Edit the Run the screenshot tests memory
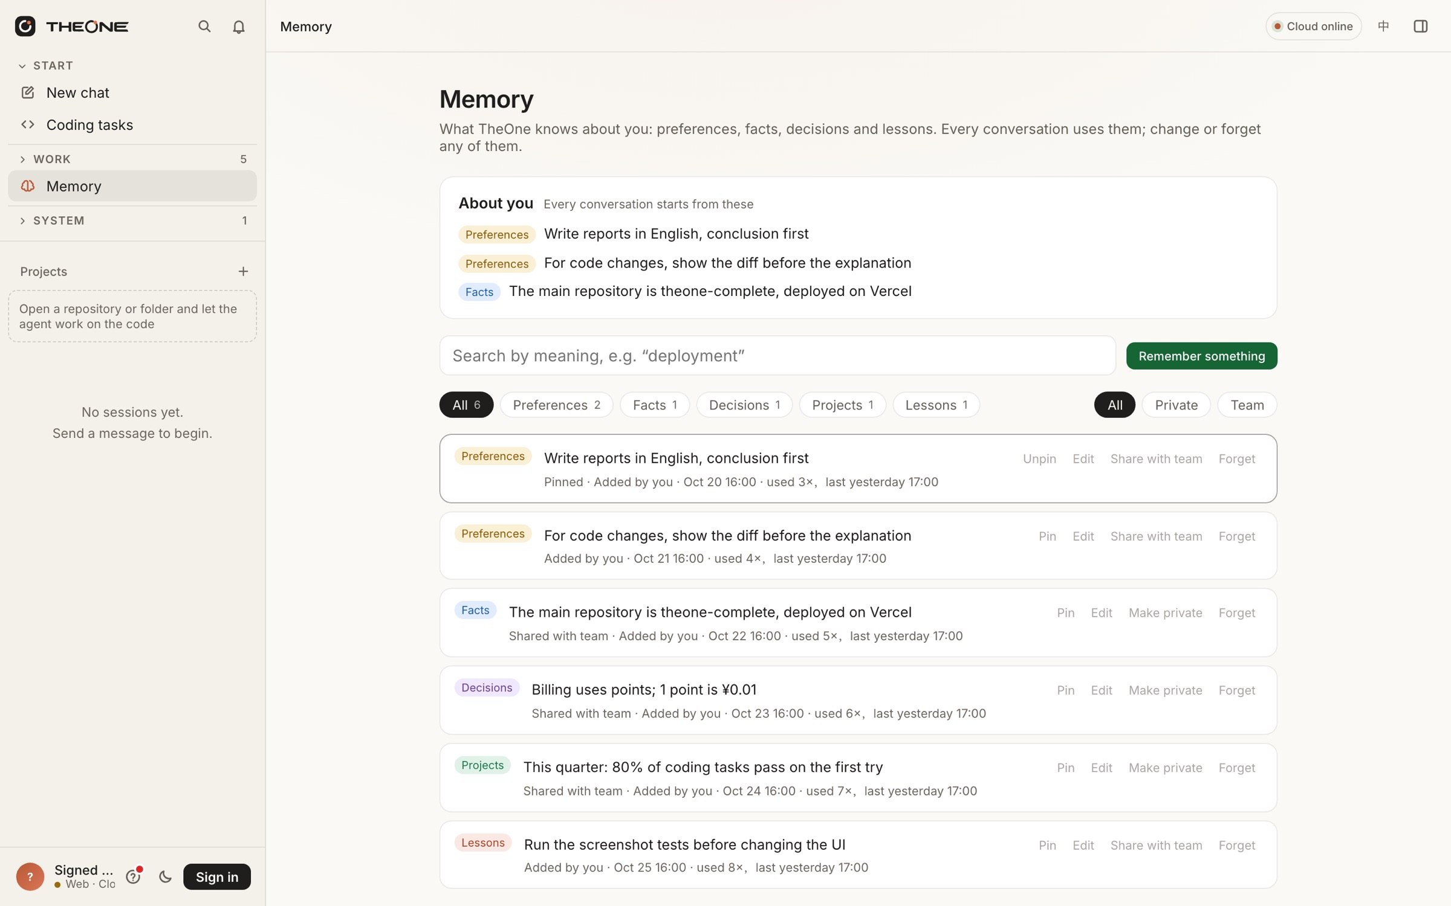The width and height of the screenshot is (1451, 906). [1083, 845]
